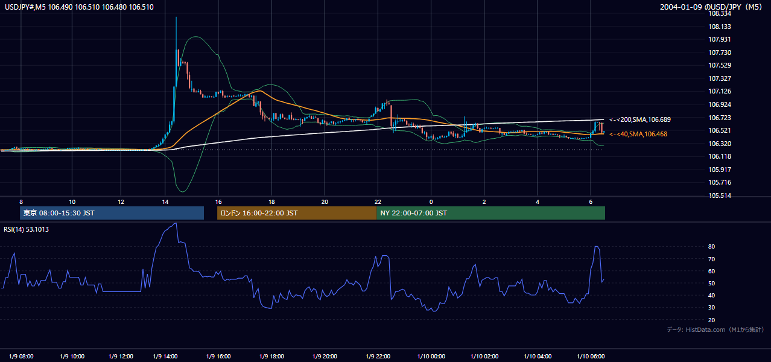Image resolution: width=771 pixels, height=362 pixels.
Task: Click RSI scale value 50
Action: pos(712,283)
